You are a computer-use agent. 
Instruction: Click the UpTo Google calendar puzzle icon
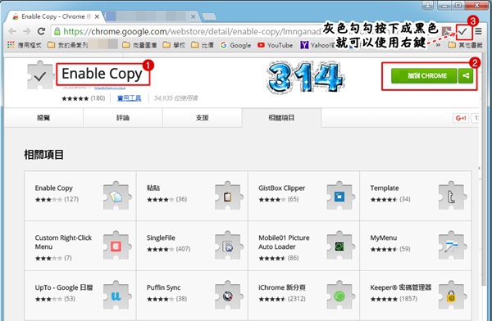coord(116,296)
